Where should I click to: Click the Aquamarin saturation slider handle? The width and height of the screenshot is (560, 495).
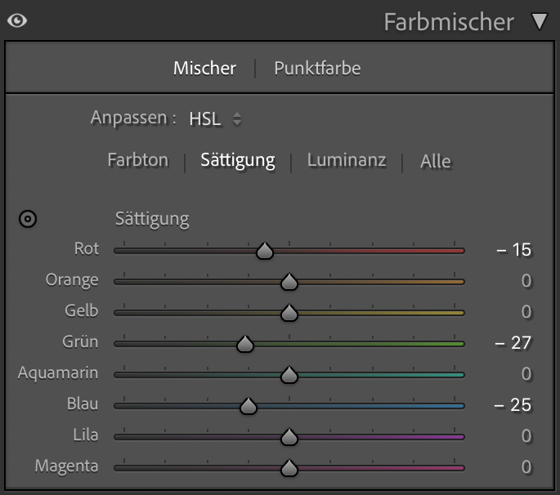click(289, 375)
